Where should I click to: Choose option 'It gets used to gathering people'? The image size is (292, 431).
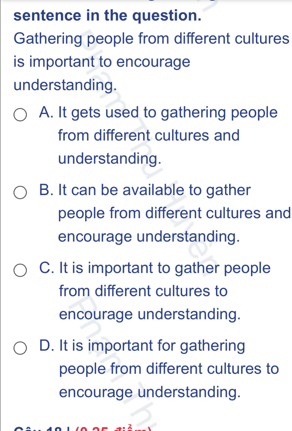point(159,113)
